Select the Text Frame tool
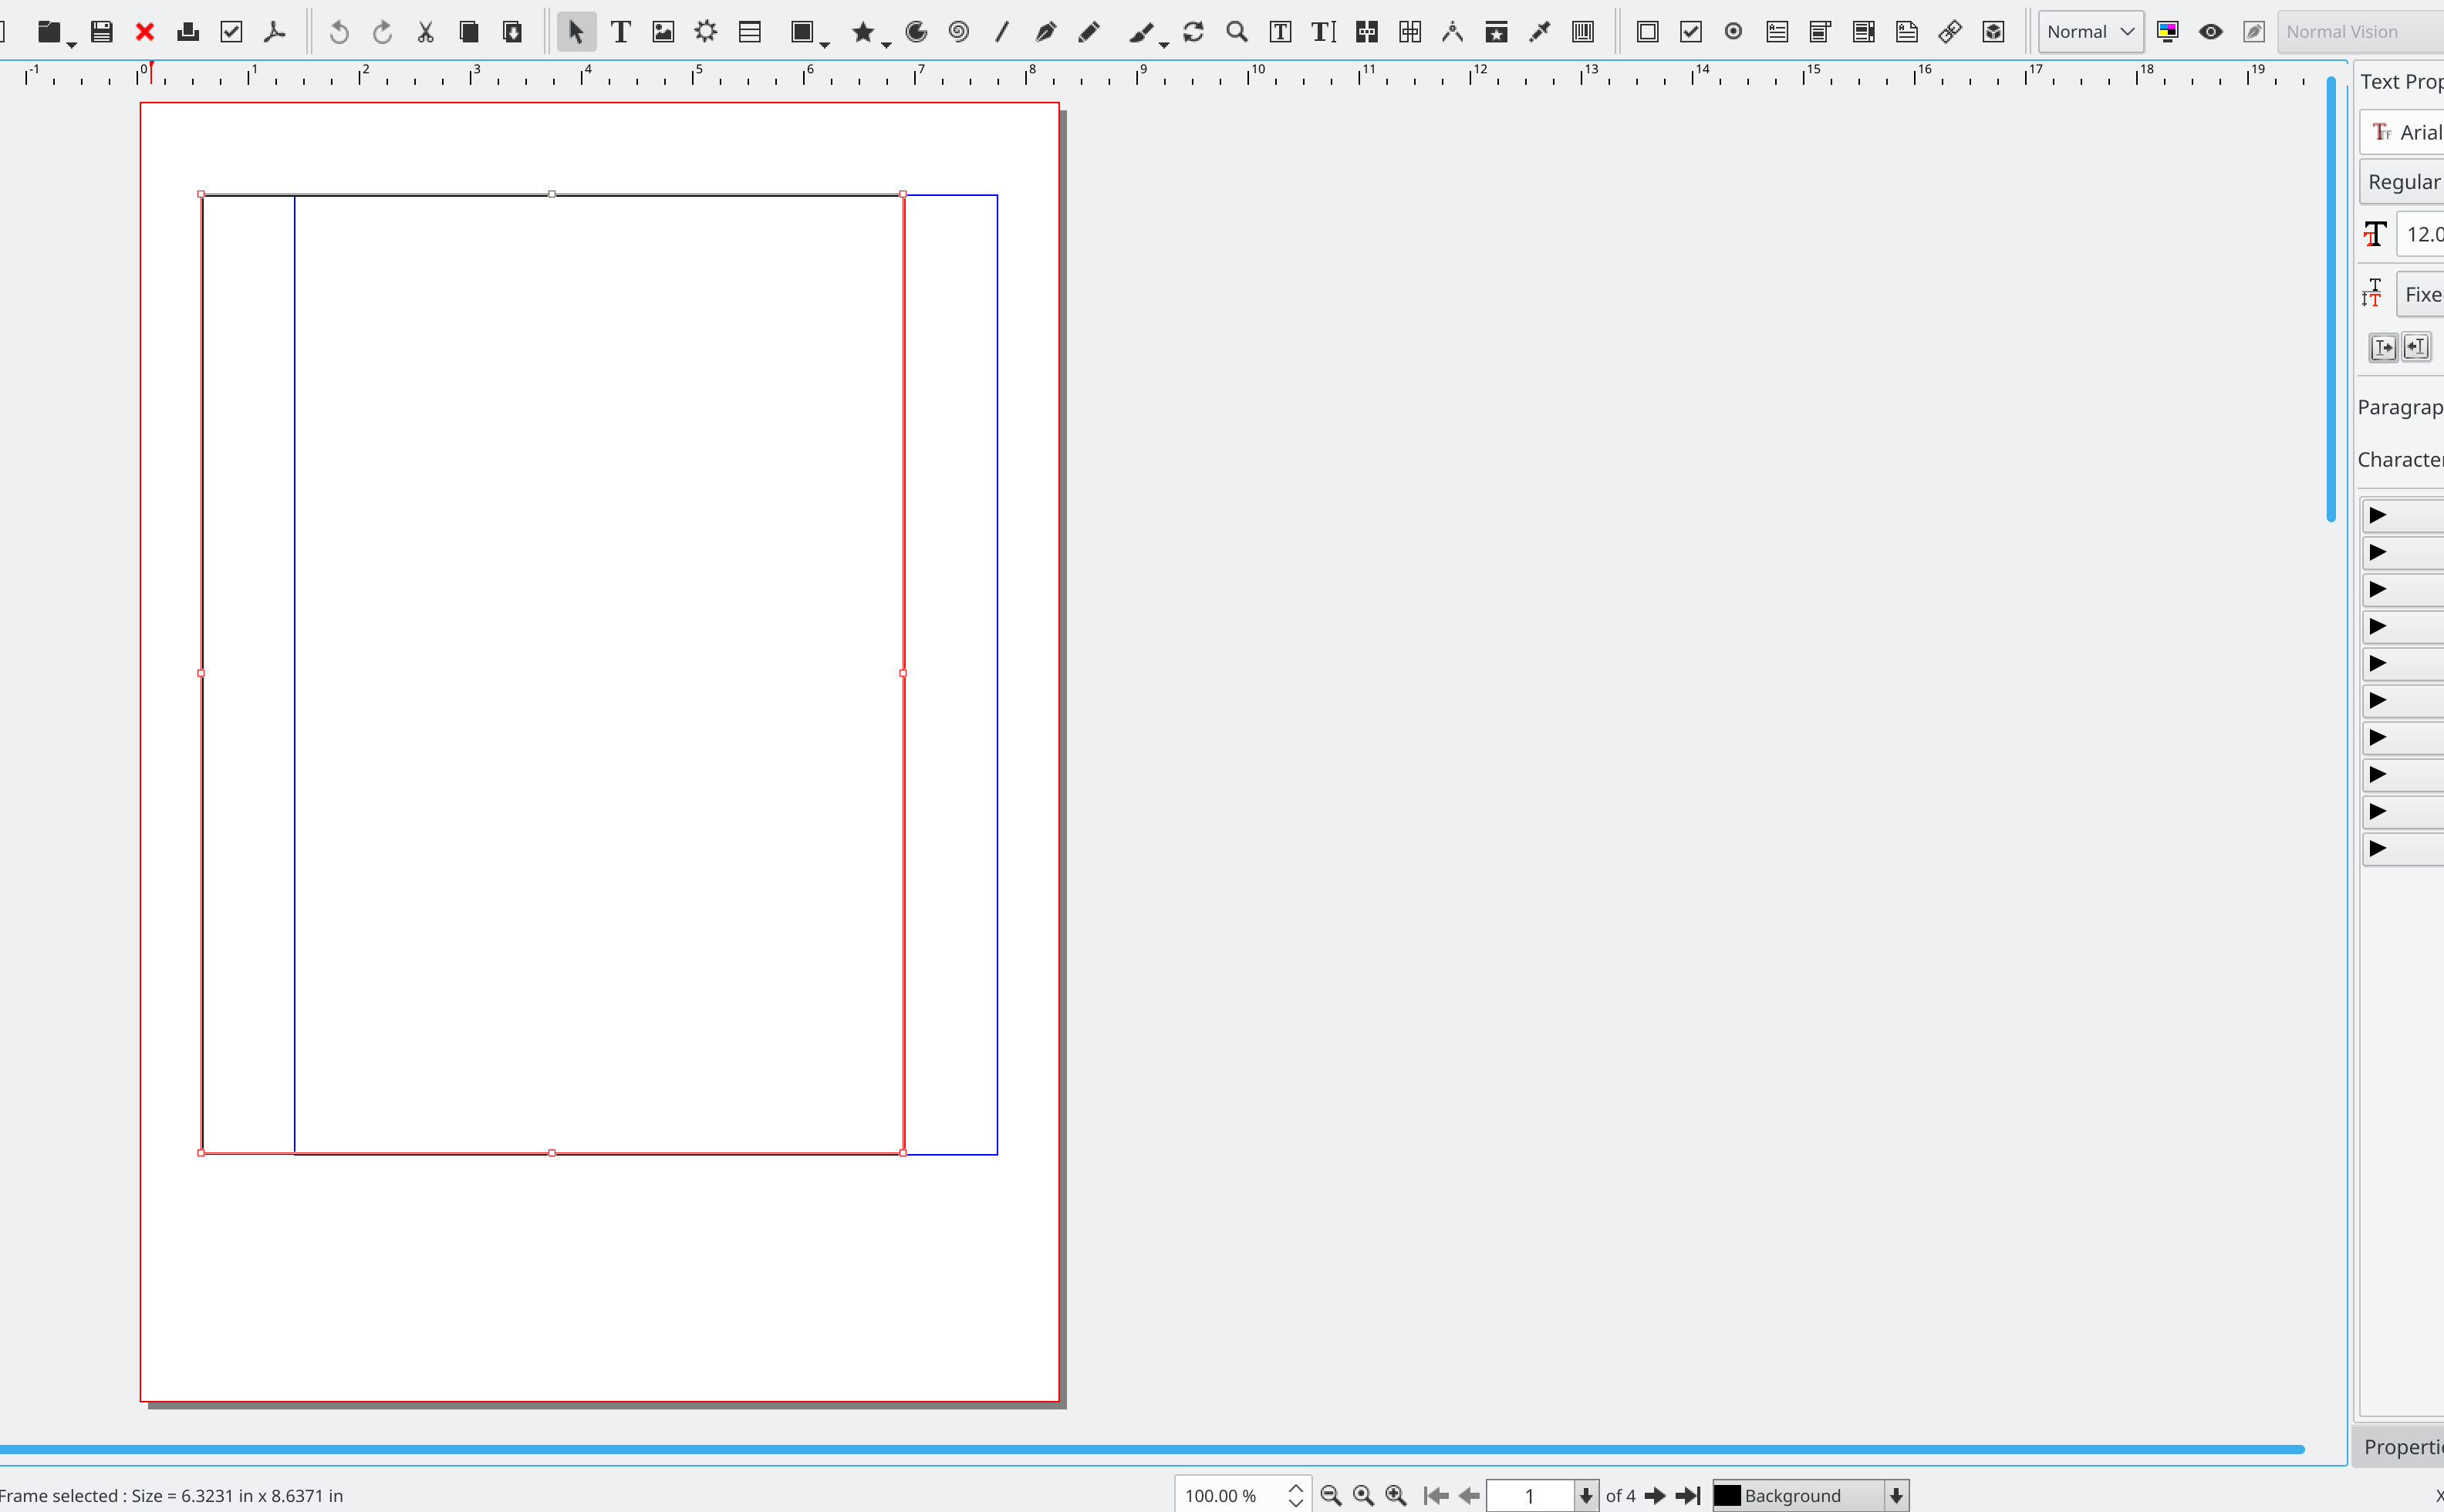The width and height of the screenshot is (2444, 1512). pos(620,32)
